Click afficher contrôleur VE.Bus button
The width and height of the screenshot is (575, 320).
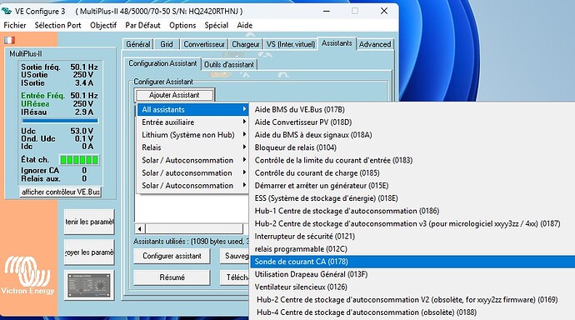coord(61,192)
